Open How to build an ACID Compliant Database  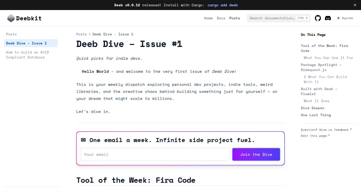pyautogui.click(x=31, y=55)
